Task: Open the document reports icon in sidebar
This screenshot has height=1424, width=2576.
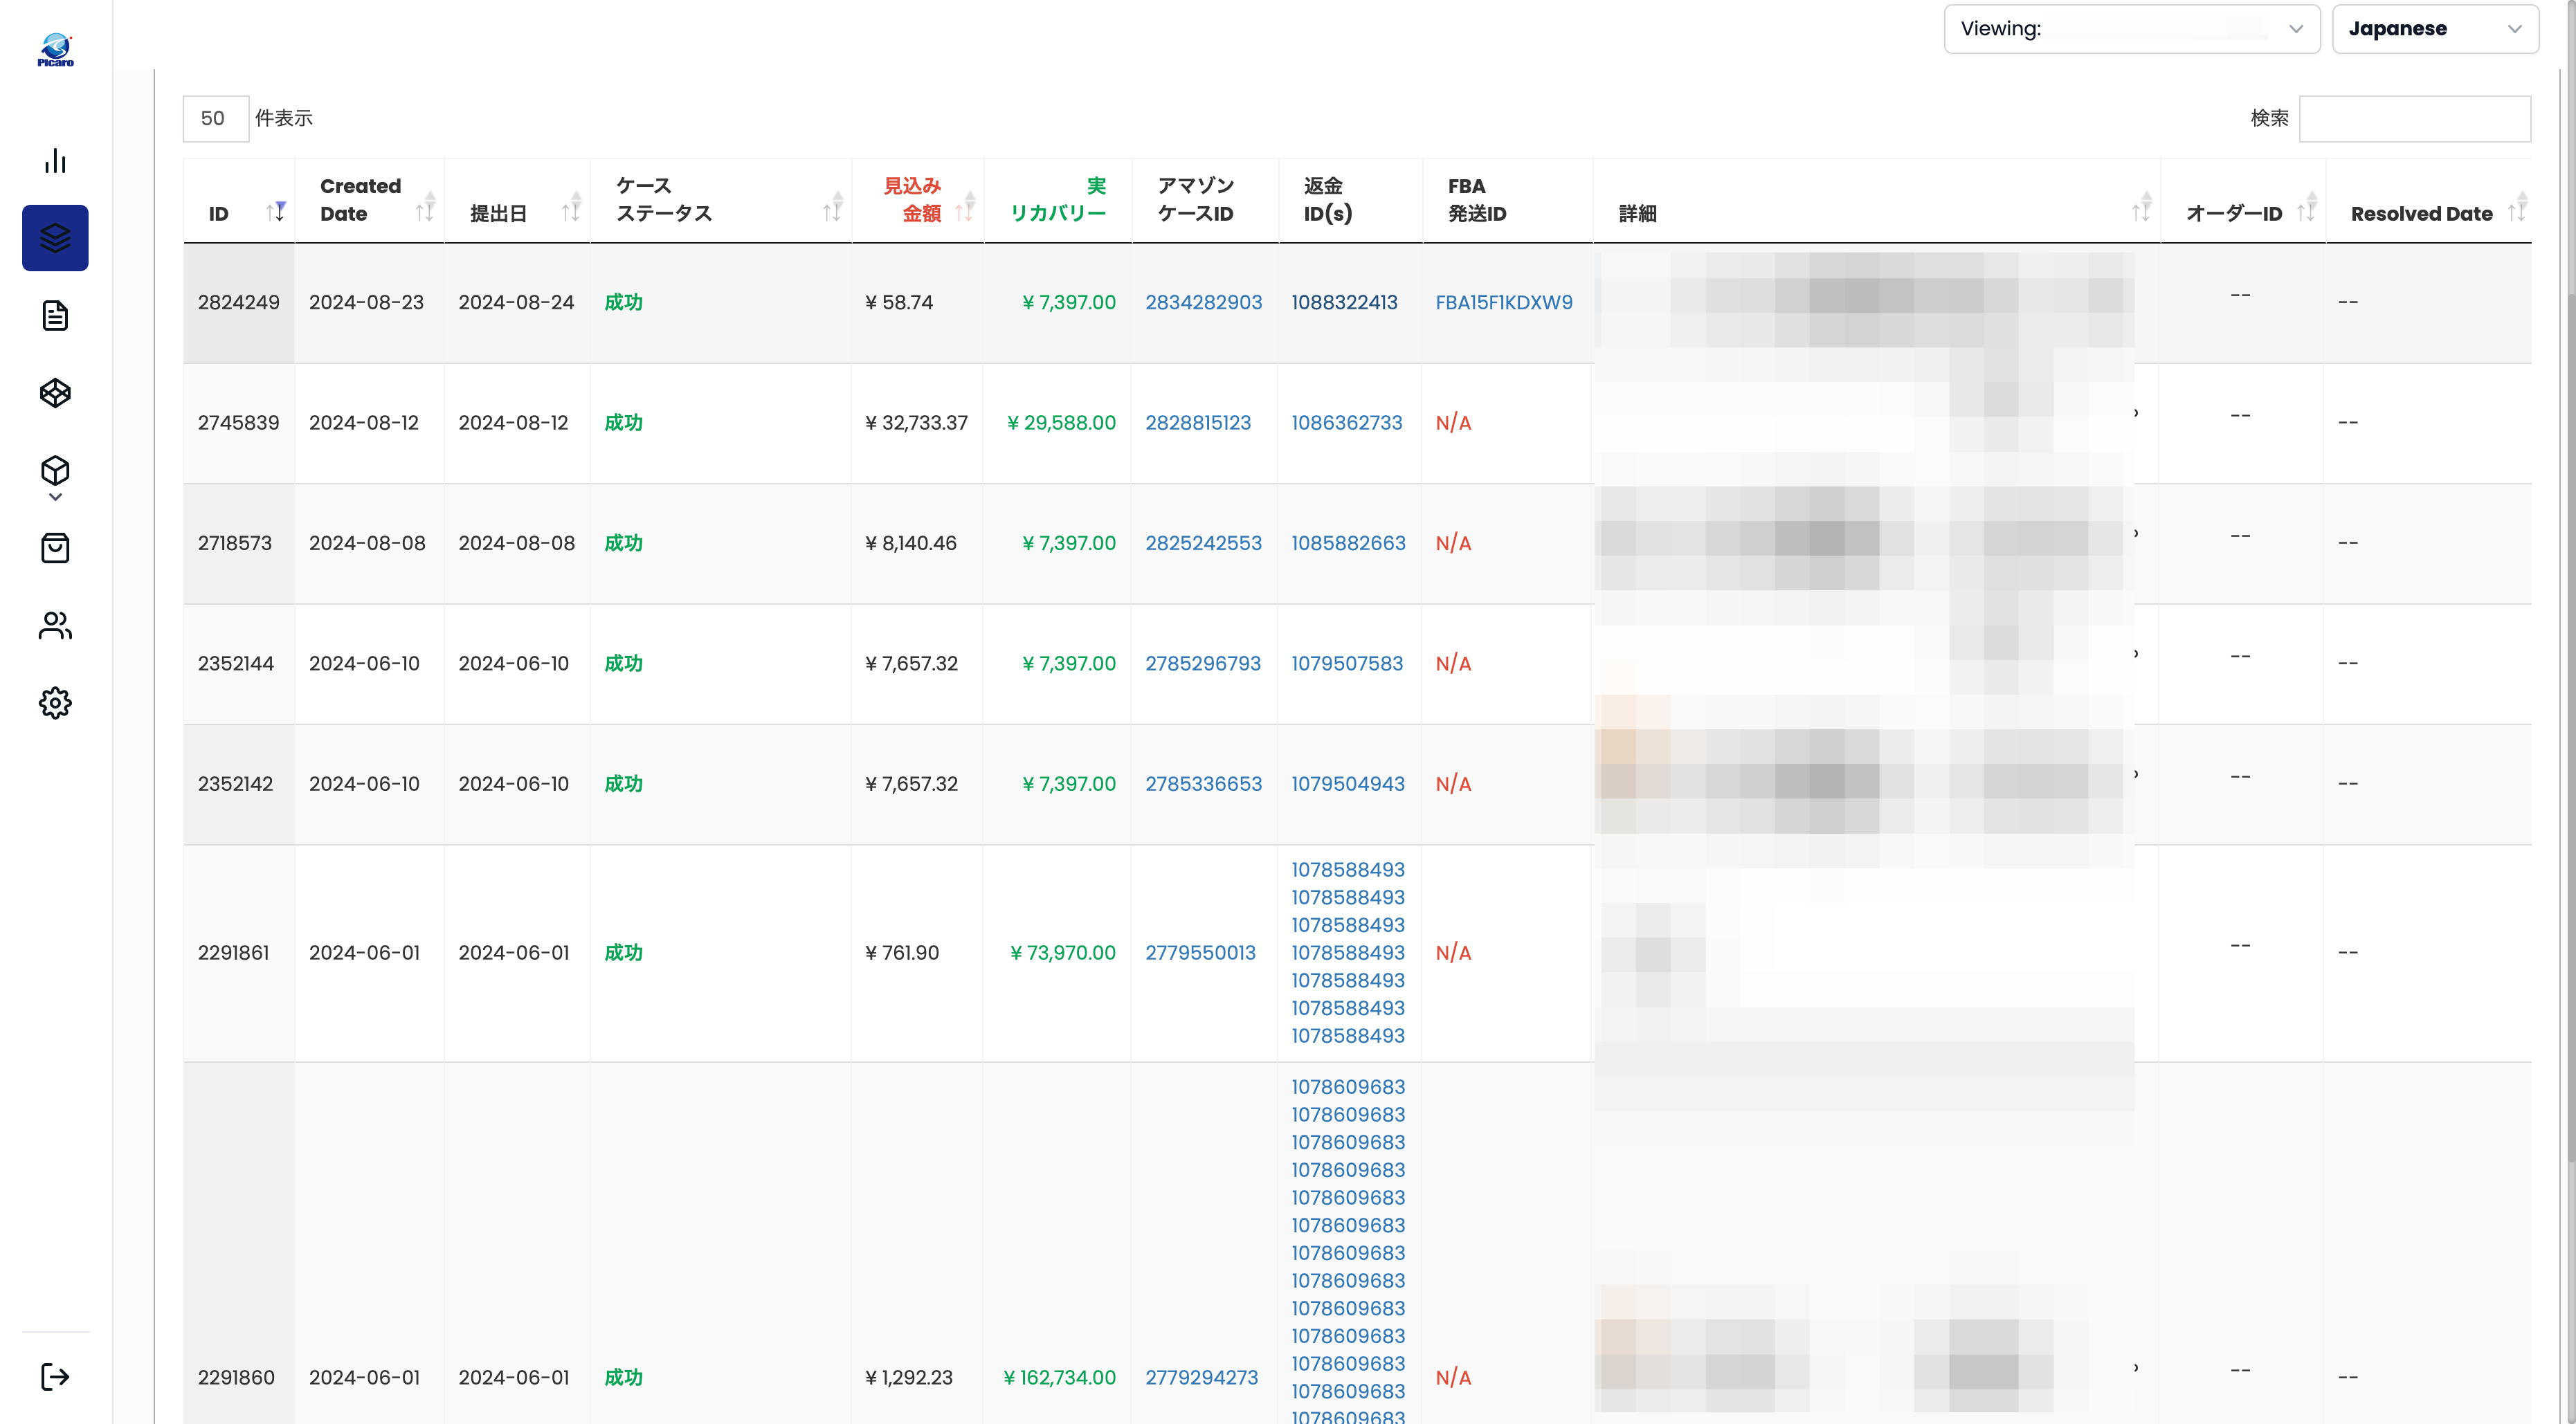Action: (x=55, y=316)
